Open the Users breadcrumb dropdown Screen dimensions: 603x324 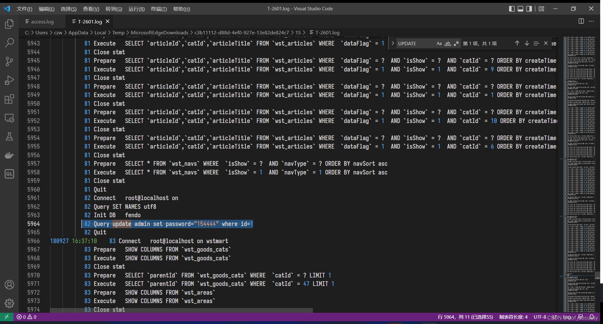pyautogui.click(x=42, y=32)
